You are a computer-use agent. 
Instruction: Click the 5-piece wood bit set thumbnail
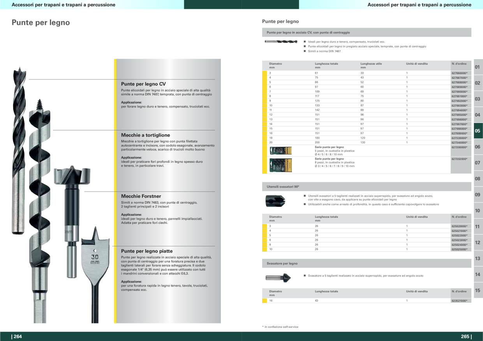281,151
